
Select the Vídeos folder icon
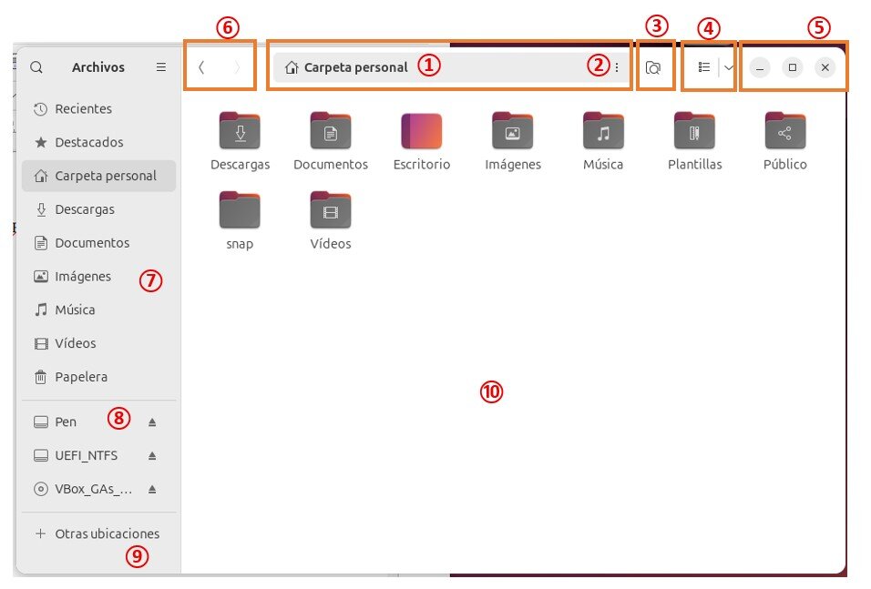331,210
